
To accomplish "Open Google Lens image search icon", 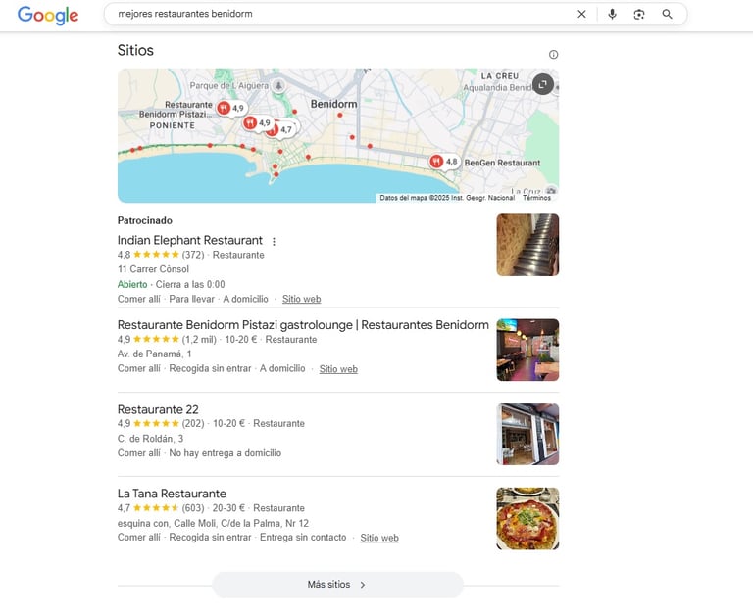I will click(x=638, y=14).
